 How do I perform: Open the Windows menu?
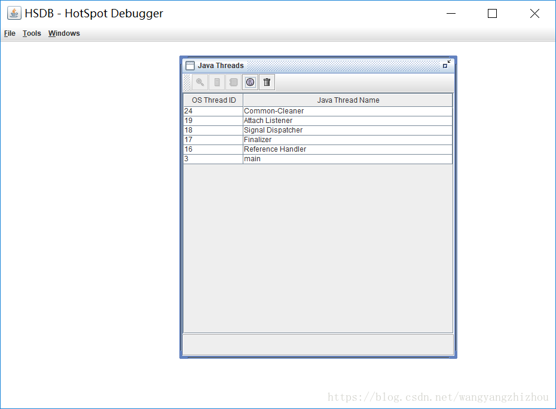tap(64, 33)
